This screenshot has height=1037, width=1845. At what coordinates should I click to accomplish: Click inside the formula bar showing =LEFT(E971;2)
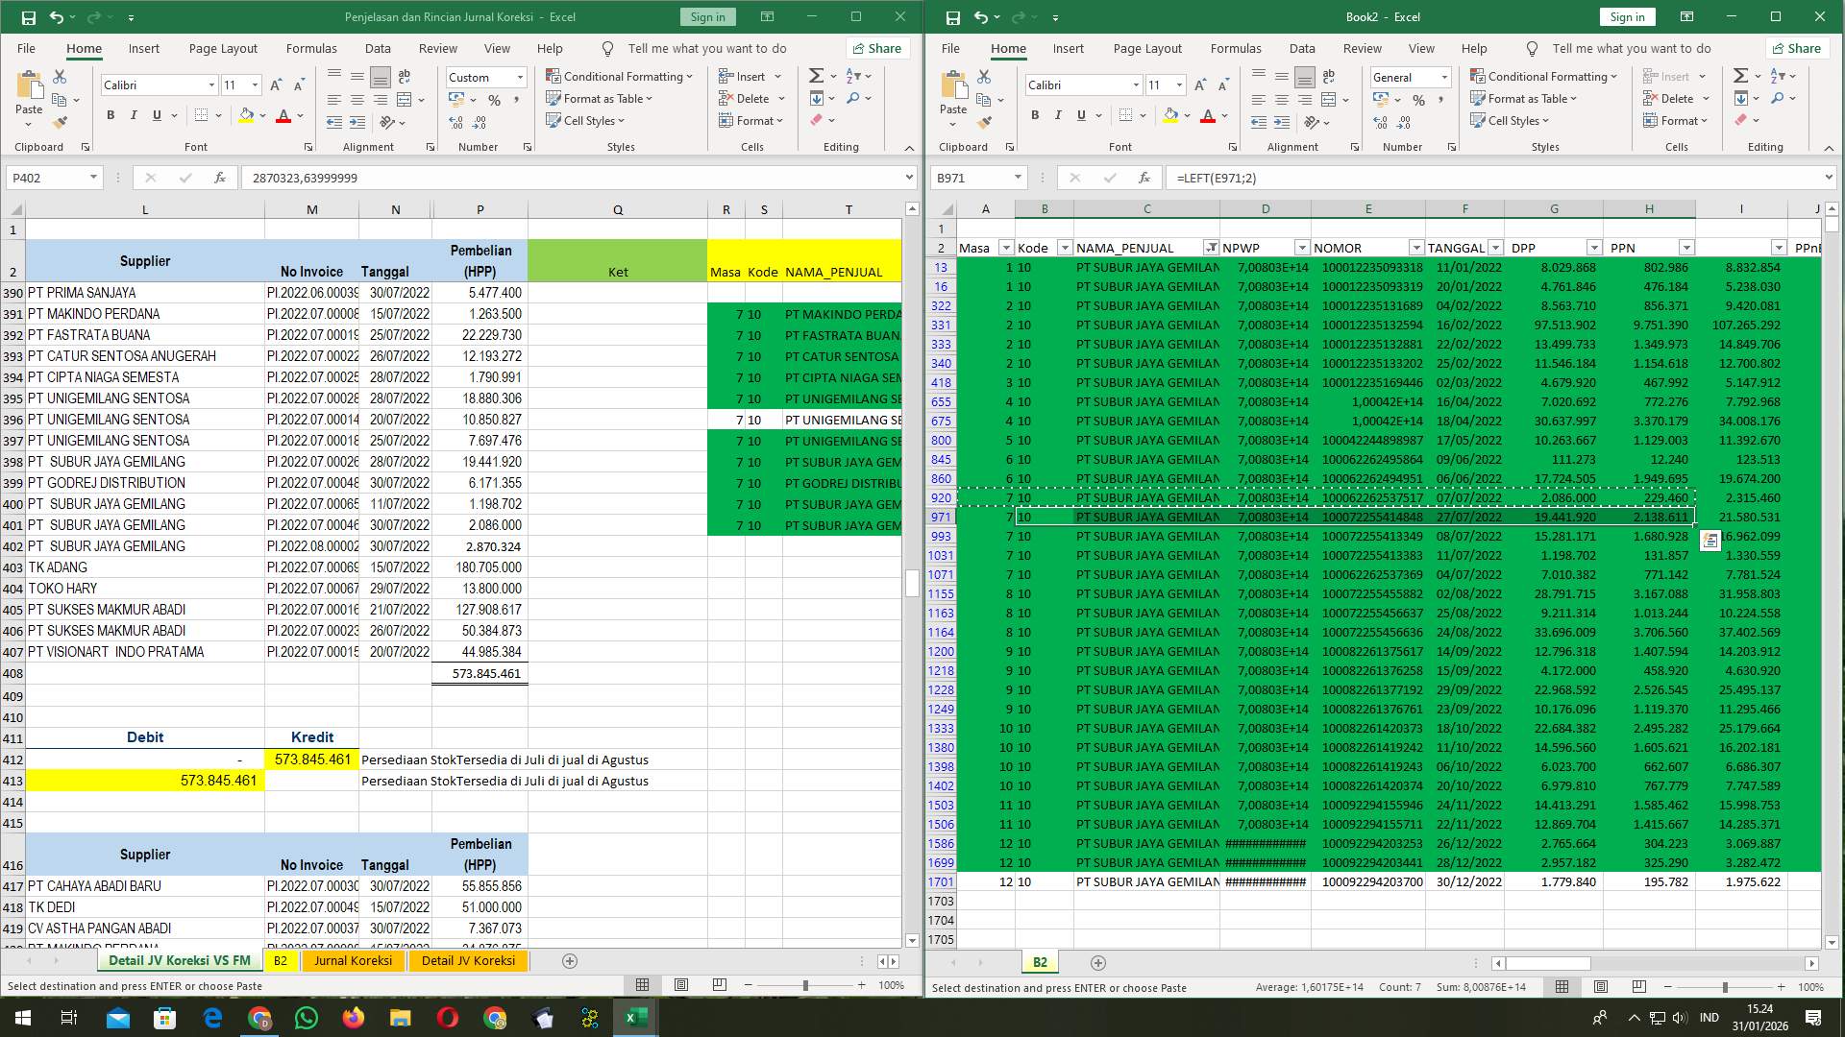(x=1345, y=178)
